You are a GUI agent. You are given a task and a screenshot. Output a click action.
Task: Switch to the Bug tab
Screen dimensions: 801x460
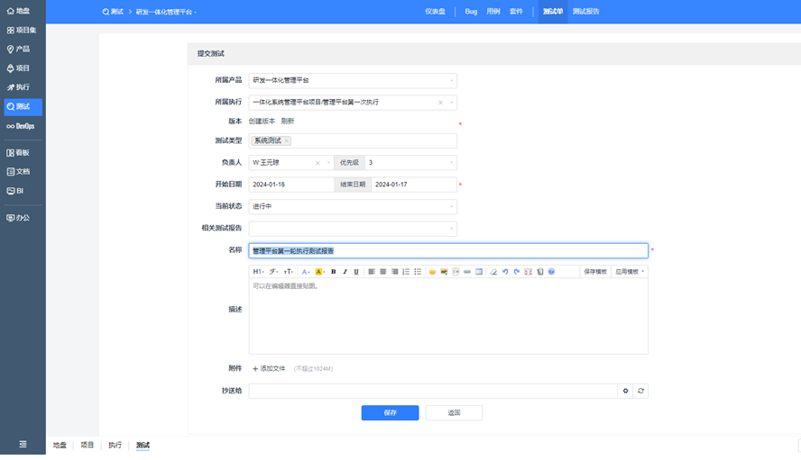point(471,11)
